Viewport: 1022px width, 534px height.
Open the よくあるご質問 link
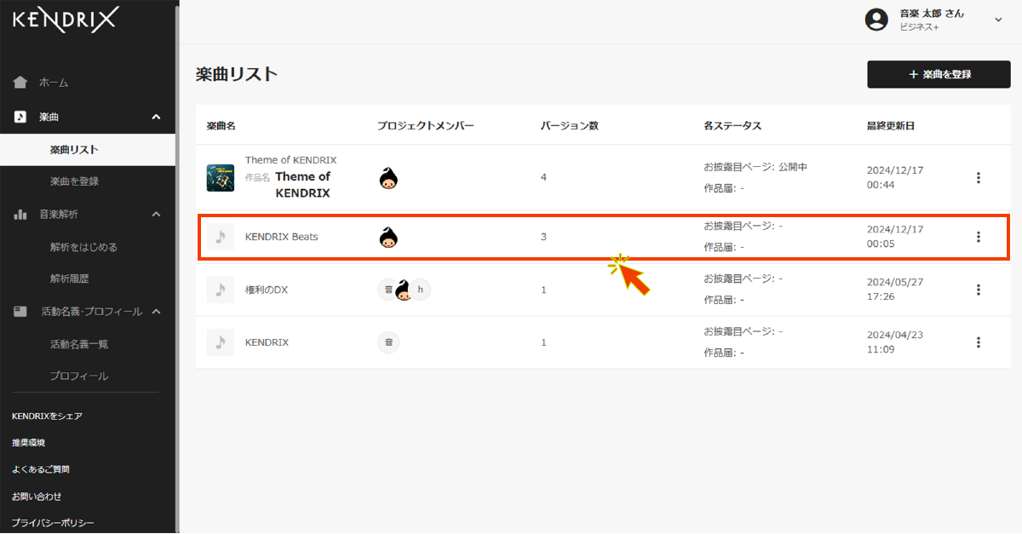41,469
